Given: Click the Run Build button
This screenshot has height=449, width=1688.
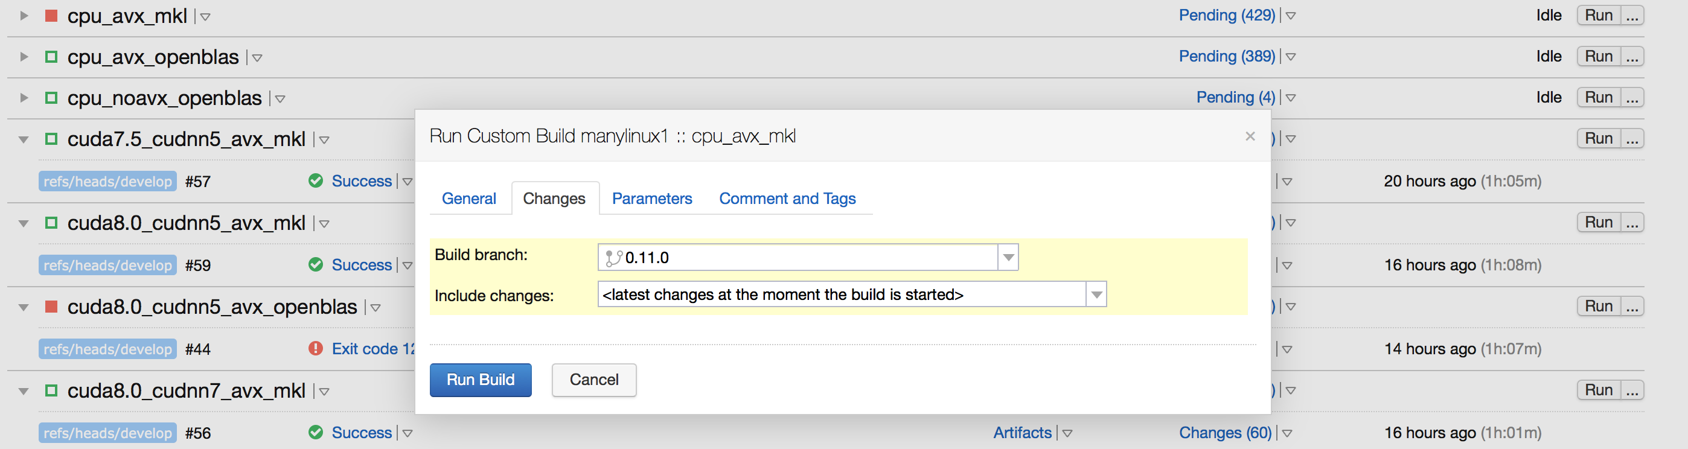Looking at the screenshot, I should click(x=481, y=380).
